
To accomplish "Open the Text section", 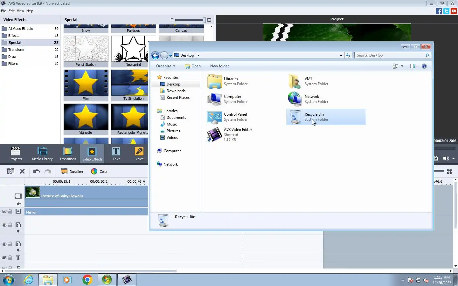I will pos(116,154).
